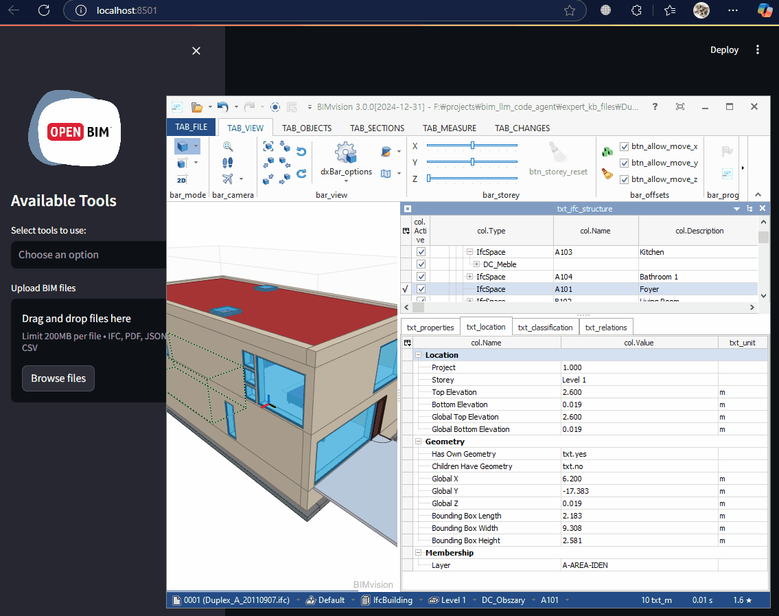
Task: Click the Deploy button
Action: [724, 49]
